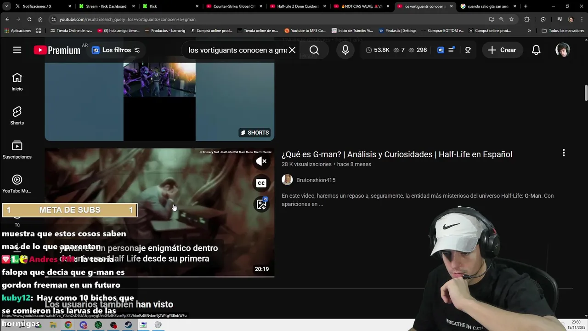Image resolution: width=588 pixels, height=331 pixels.
Task: Open Shorts in sidebar
Action: pos(17,116)
